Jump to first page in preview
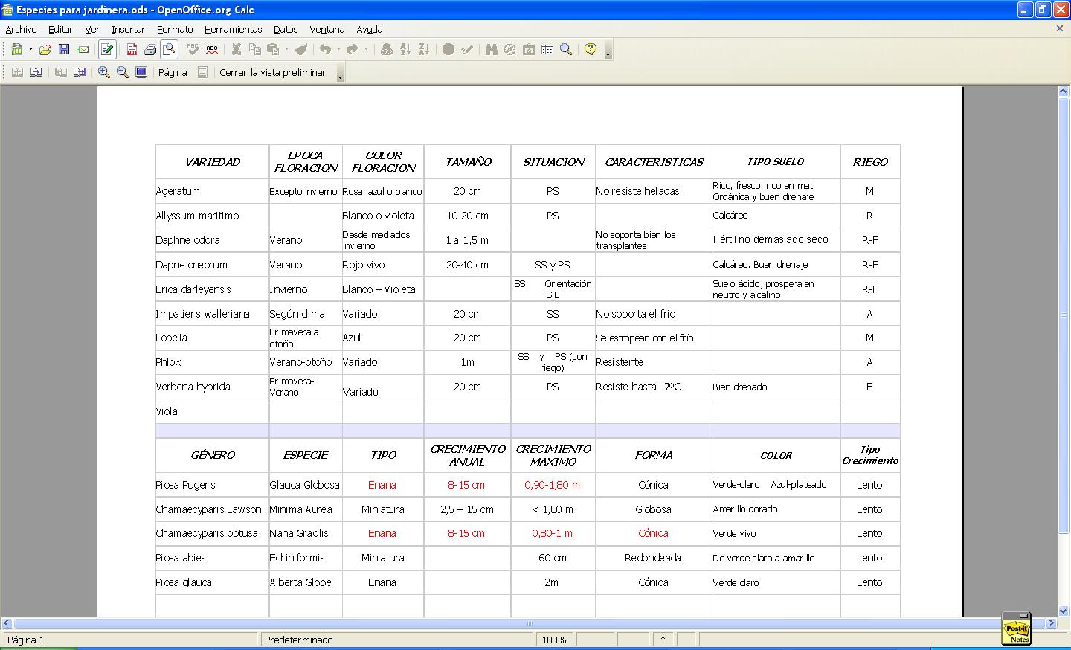The height and width of the screenshot is (650, 1071). click(x=61, y=72)
